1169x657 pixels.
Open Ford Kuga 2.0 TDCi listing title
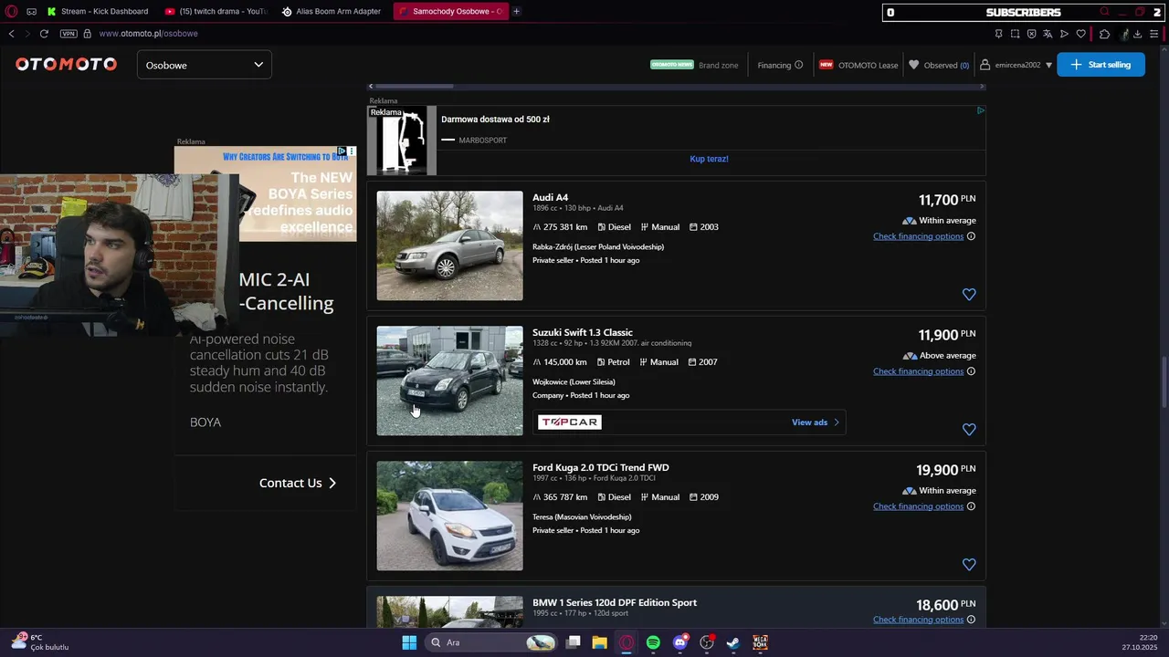[x=601, y=467]
